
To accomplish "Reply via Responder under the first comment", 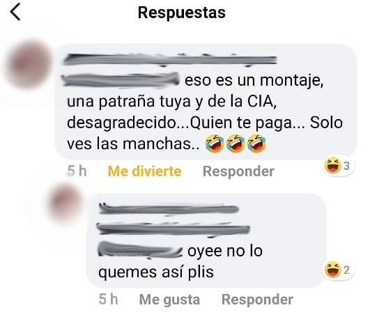I will 238,171.
